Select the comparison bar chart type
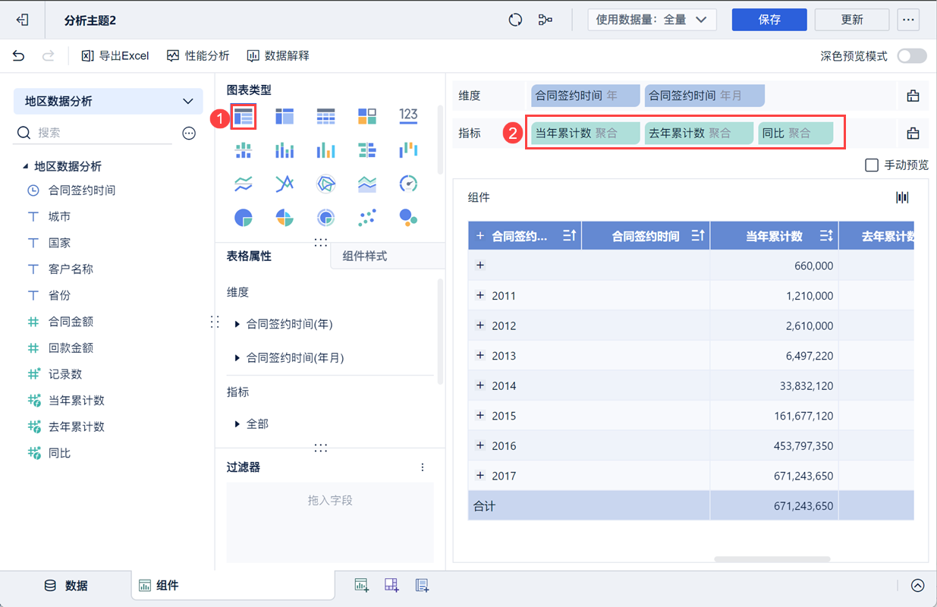937x607 pixels. (367, 150)
